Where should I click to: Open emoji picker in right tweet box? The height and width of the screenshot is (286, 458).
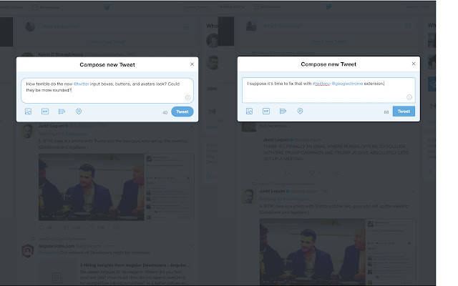coord(409,97)
